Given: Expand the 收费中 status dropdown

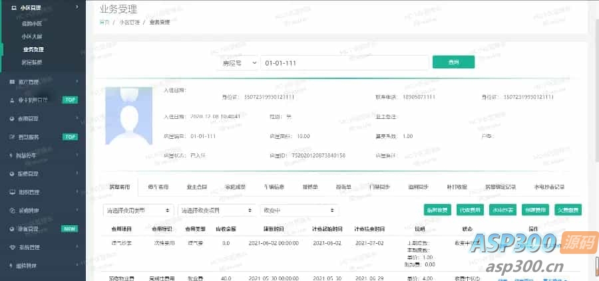Looking at the screenshot, I should 299,210.
